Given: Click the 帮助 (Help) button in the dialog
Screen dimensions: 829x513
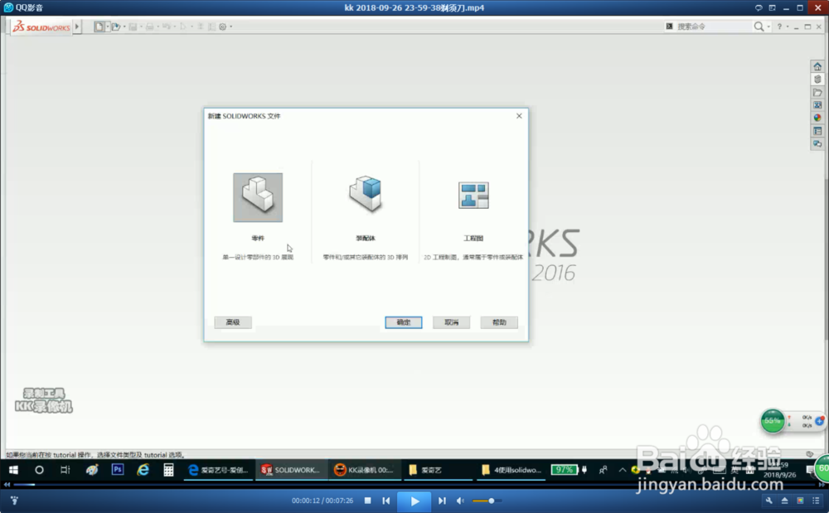Looking at the screenshot, I should [x=499, y=322].
